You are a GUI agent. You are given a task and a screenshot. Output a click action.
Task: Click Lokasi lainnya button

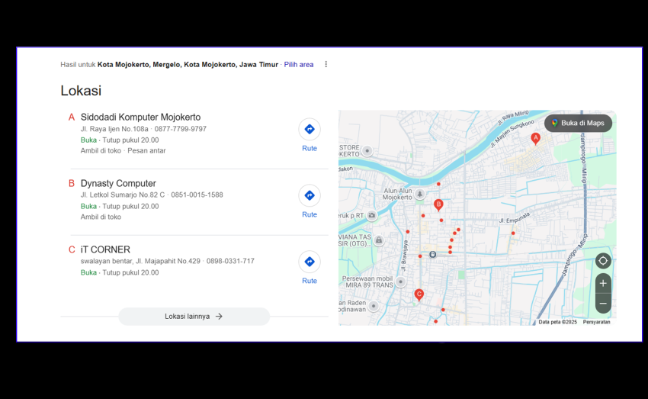point(194,317)
